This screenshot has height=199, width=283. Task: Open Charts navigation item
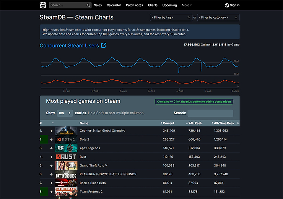coord(153,5)
